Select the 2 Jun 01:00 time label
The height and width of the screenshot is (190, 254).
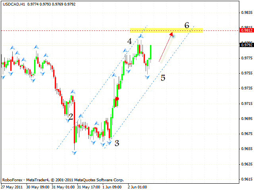(x=137, y=186)
